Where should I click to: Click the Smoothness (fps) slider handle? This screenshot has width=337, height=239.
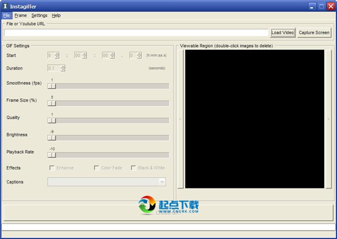point(52,86)
